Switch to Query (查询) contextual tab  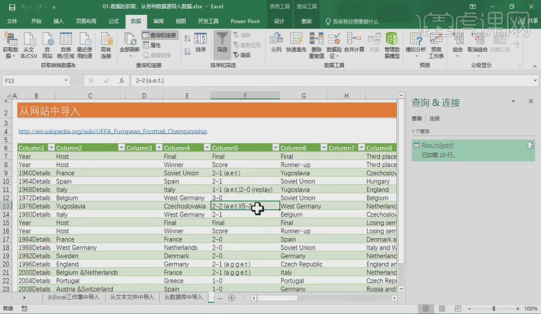(x=306, y=21)
